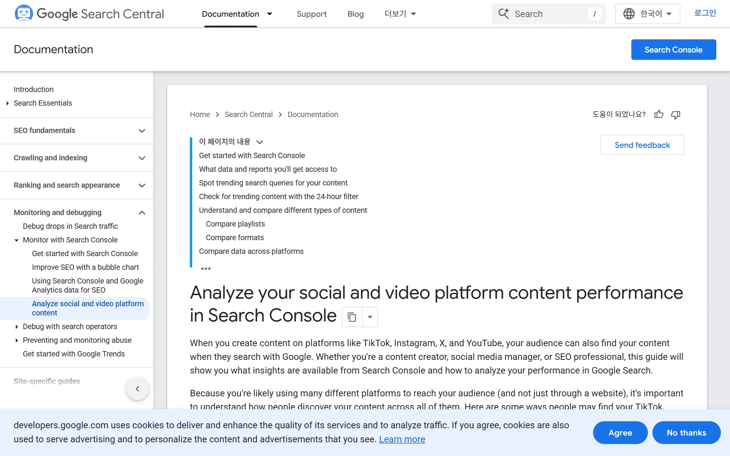Screen dimensions: 730x456
Task: Decline cookies with No thanks
Action: tap(686, 432)
